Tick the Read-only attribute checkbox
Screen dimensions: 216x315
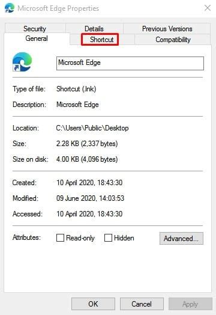tap(60, 237)
